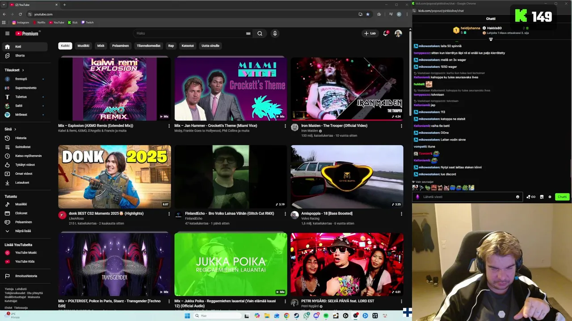Select the Rap filter chip
The image size is (572, 321).
click(x=171, y=45)
